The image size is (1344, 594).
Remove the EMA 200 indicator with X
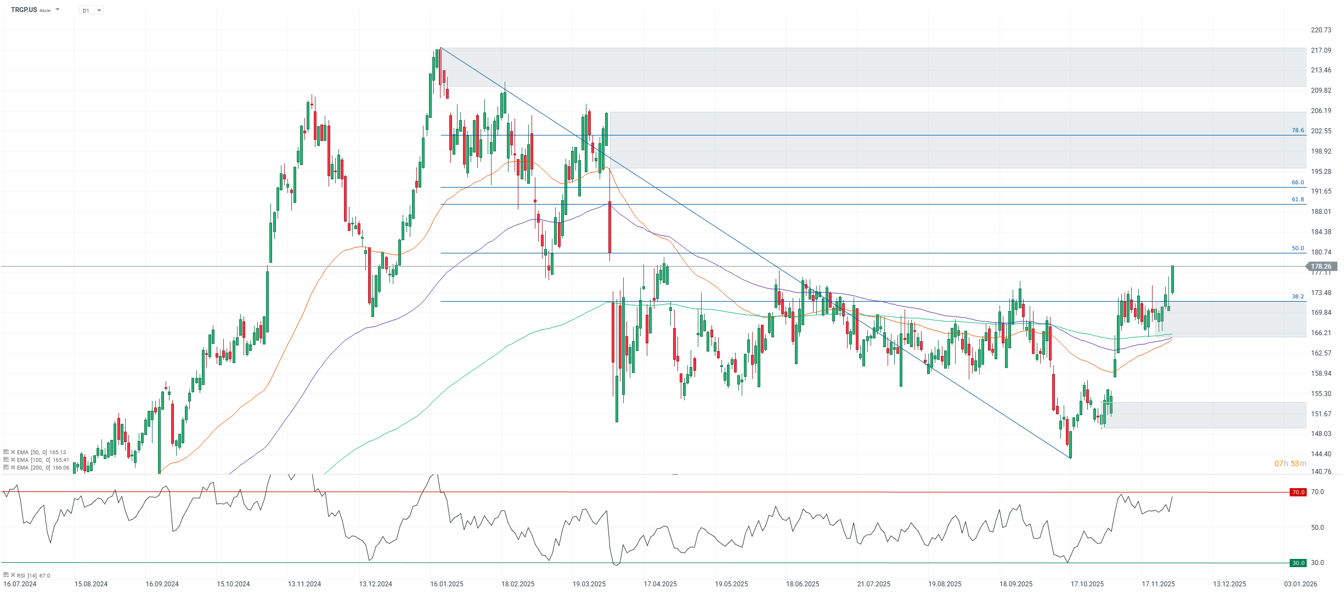pyautogui.click(x=13, y=468)
